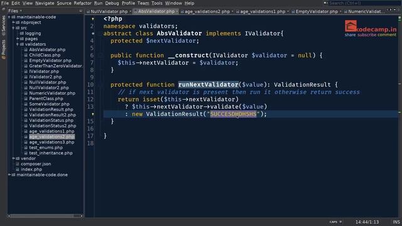Minimize the Files panel
The width and height of the screenshot is (402, 226).
pyautogui.click(x=80, y=11)
